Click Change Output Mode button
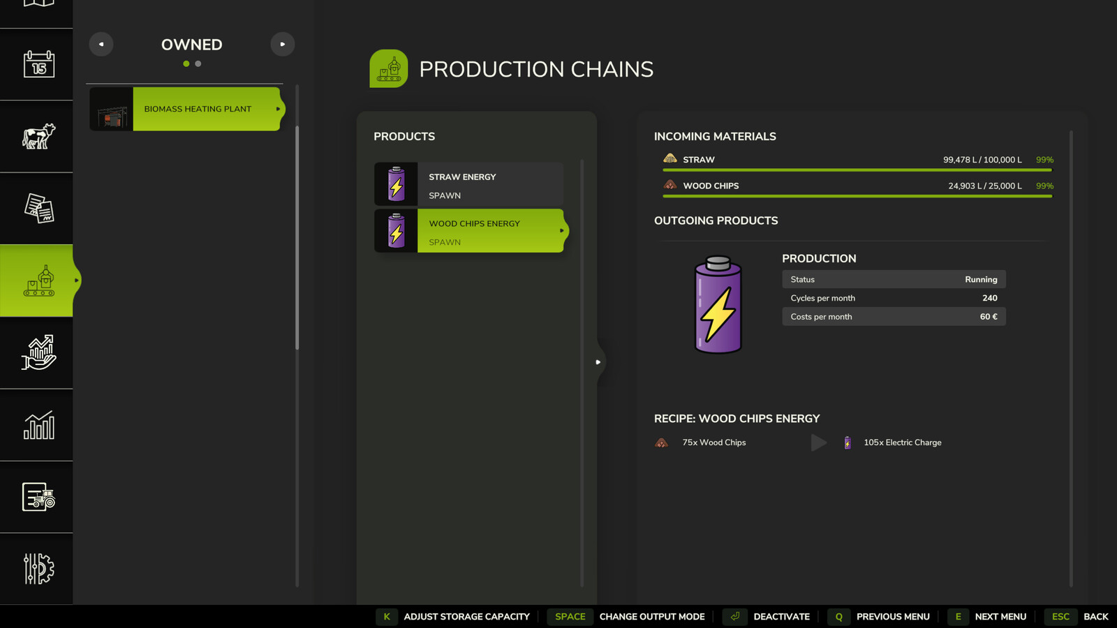1117x628 pixels. coord(626,617)
